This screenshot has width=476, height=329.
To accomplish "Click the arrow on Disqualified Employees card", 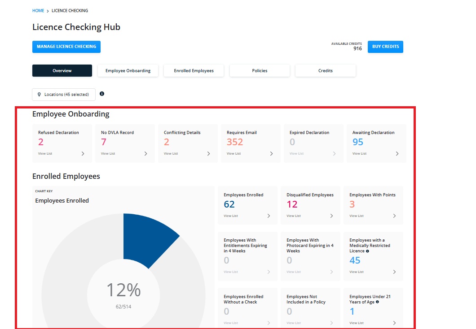I will (331, 216).
